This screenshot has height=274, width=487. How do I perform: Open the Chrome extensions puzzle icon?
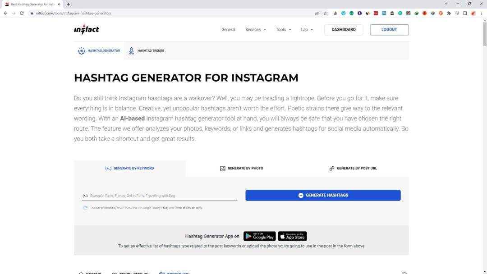click(449, 13)
